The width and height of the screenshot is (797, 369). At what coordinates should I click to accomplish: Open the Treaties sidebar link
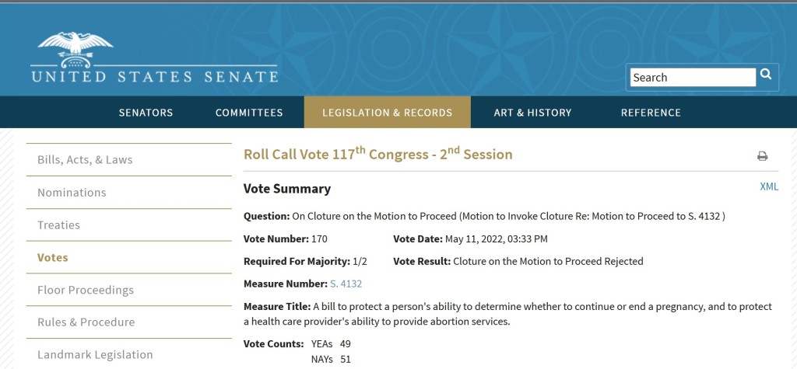pos(58,225)
